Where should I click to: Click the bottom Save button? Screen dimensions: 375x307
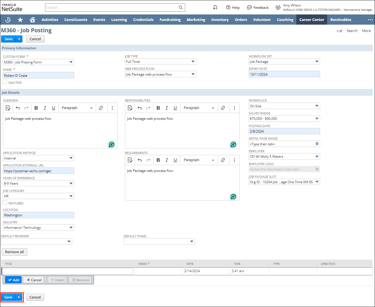tap(8, 297)
